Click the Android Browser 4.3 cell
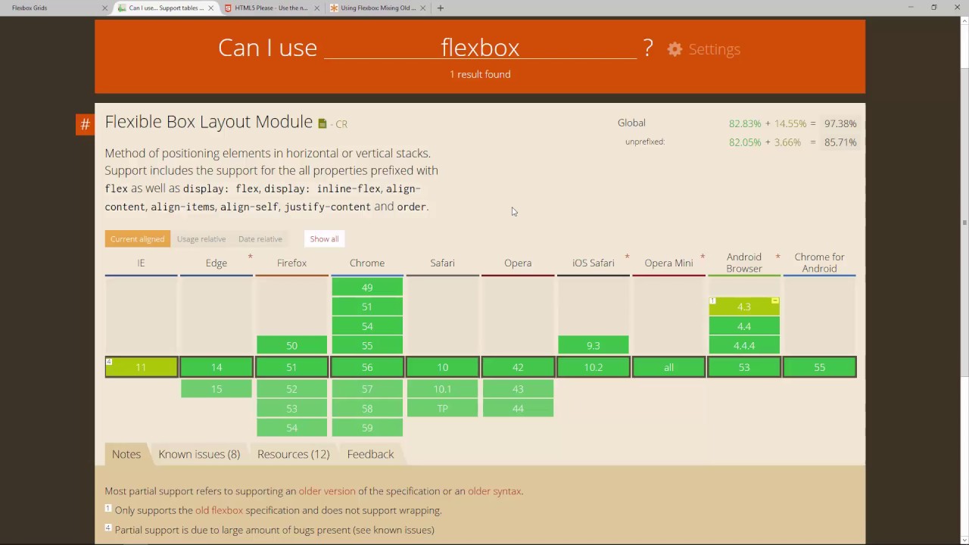Image resolution: width=969 pixels, height=545 pixels. click(x=744, y=307)
